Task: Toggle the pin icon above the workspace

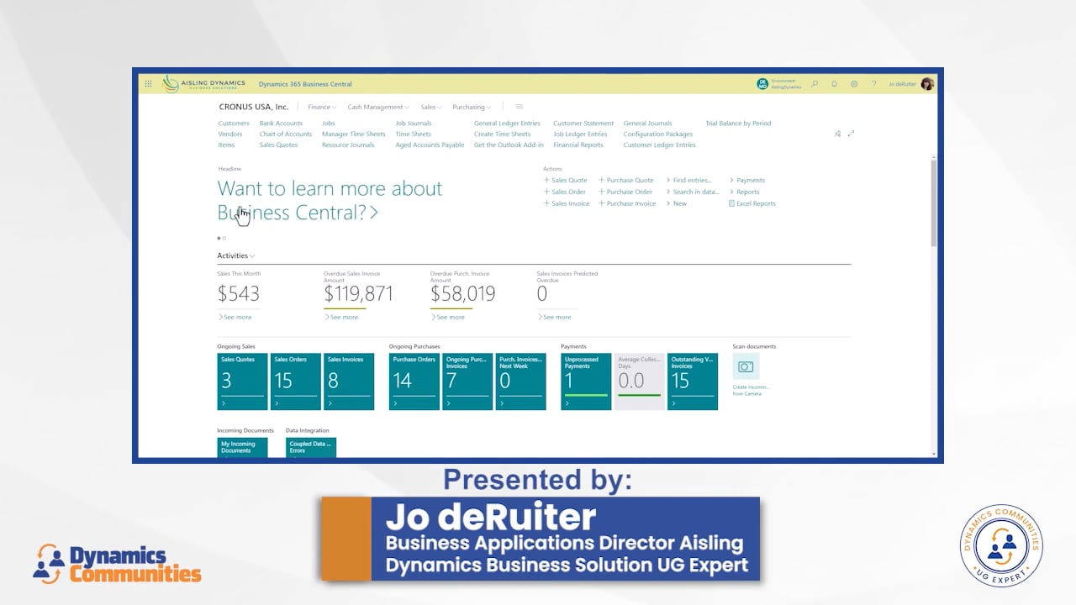Action: point(837,134)
